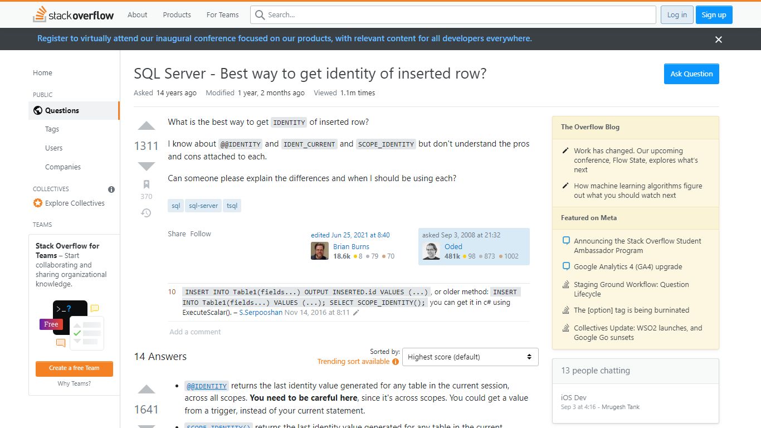Screen dimensions: 761x428
Task: Click Add a comment
Action: (x=195, y=332)
